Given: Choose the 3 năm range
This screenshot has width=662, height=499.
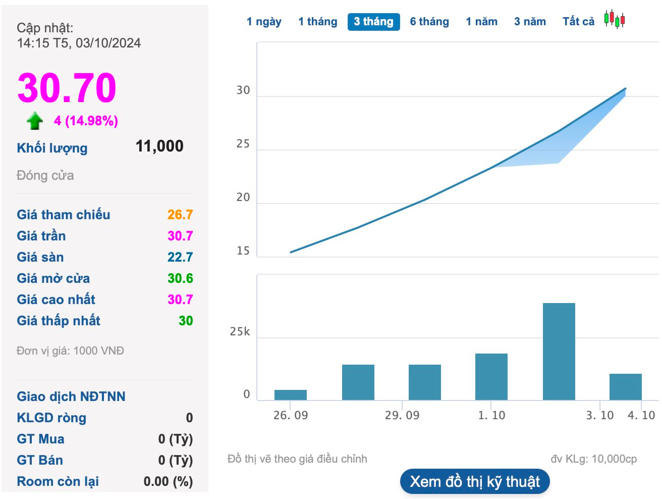Looking at the screenshot, I should point(530,22).
